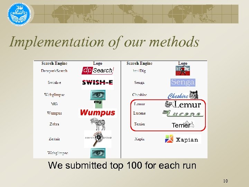Select the black "Lucene" name text
The width and height of the screenshot is (249, 187).
139,113
